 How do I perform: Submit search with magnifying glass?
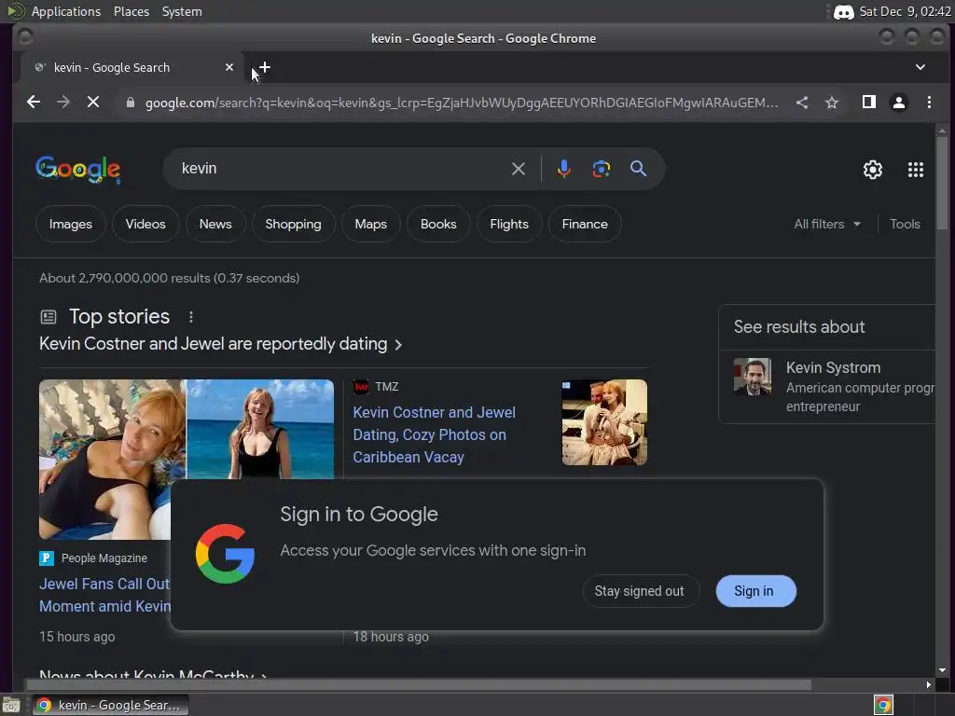638,169
